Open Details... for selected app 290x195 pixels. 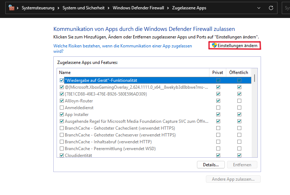211,165
